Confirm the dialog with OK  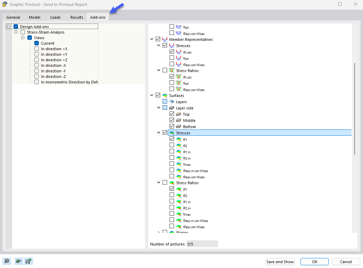pos(314,261)
